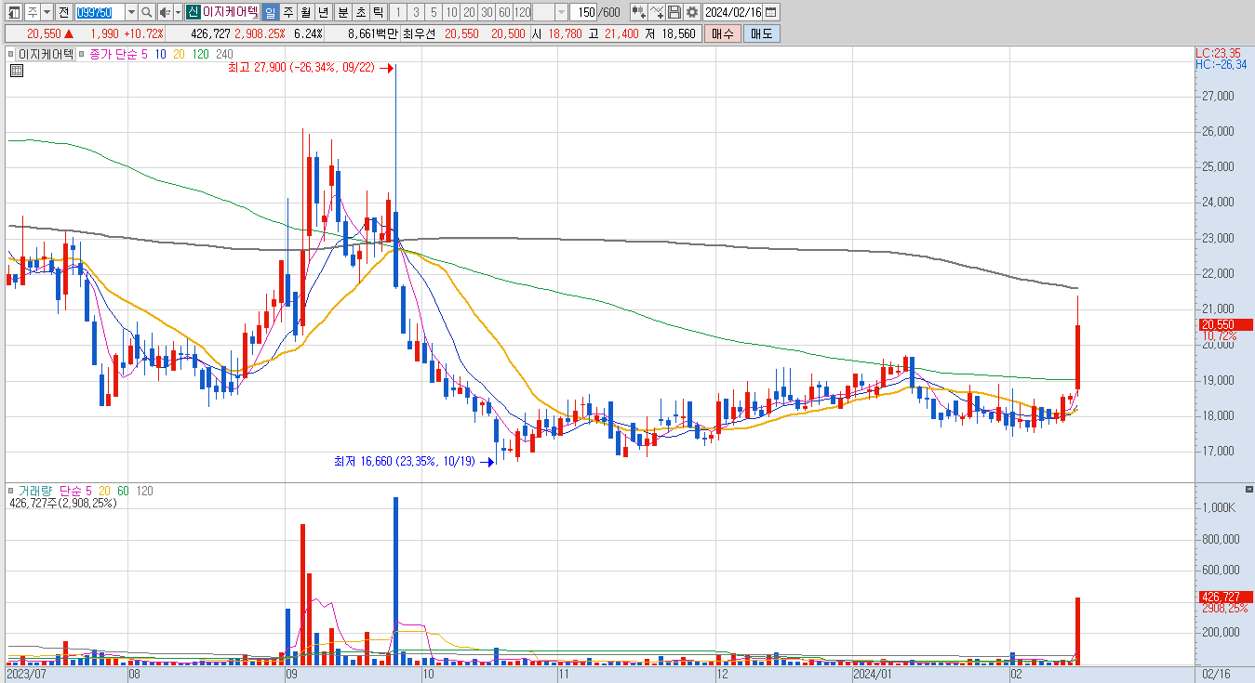This screenshot has width=1255, height=683.
Task: Select the 10 interval button
Action: pyautogui.click(x=450, y=12)
